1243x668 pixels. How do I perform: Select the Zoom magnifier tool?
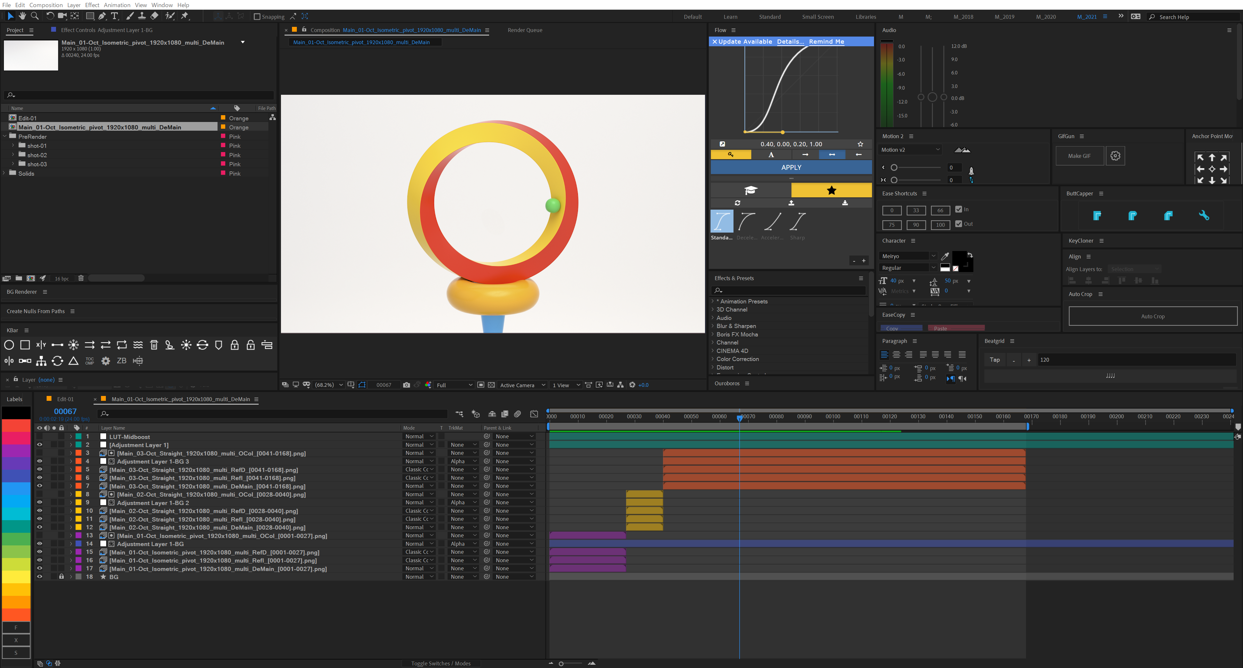(x=34, y=16)
